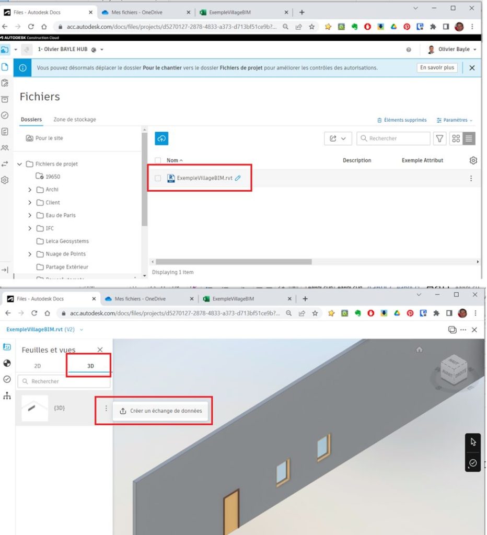The height and width of the screenshot is (535, 487).
Task: Open Members icon in left sidebar
Action: tap(5, 148)
